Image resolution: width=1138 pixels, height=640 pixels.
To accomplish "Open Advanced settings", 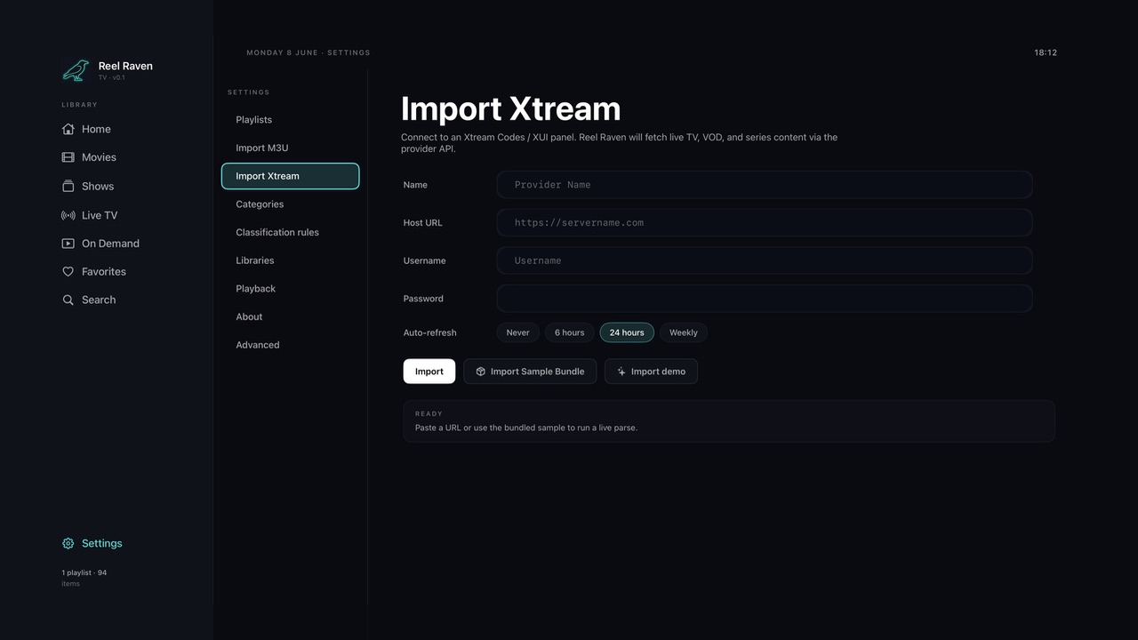I will (x=290, y=345).
